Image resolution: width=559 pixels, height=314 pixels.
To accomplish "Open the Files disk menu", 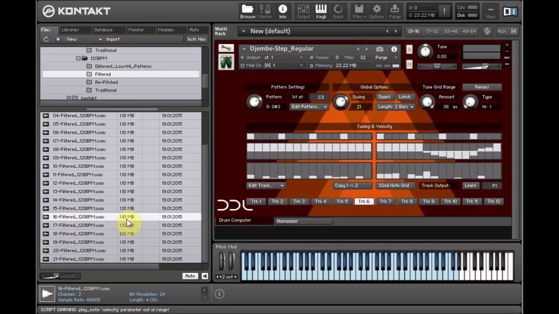I will pyautogui.click(x=359, y=11).
